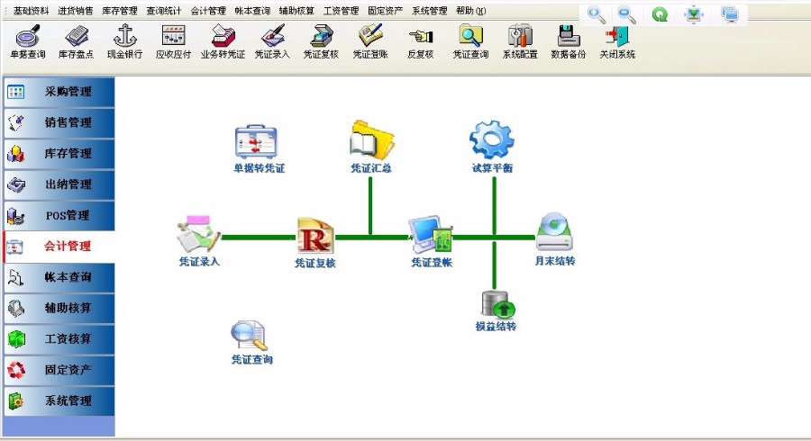Open 查询统计 menu
811x441 pixels.
pos(164,11)
